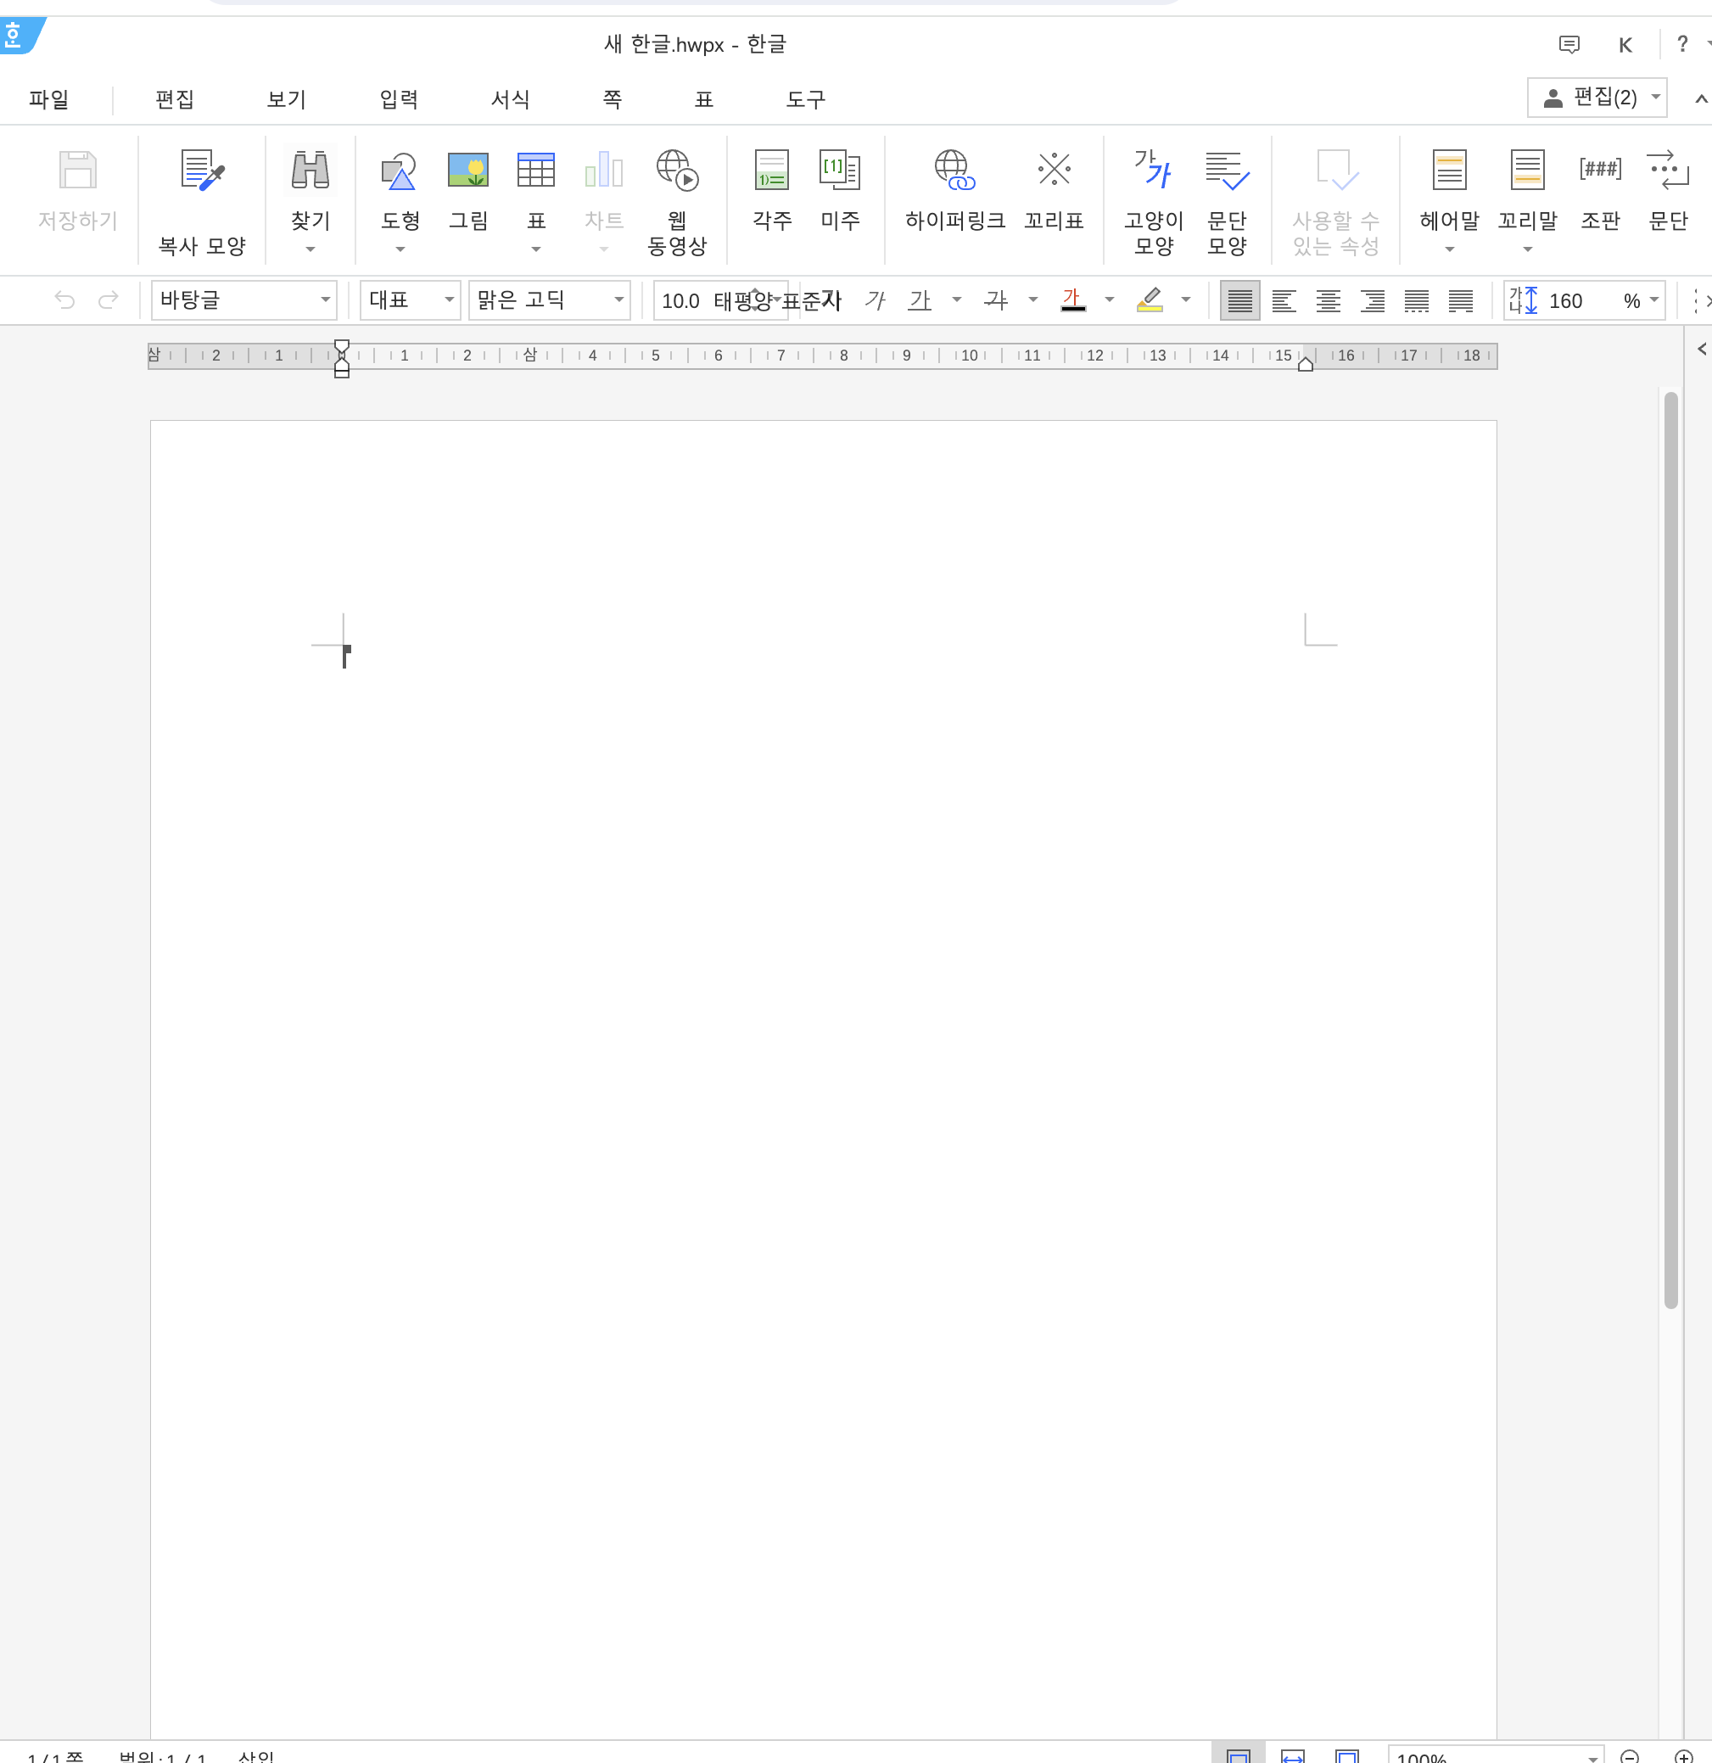Insert a 각주 footnote
The image size is (1712, 1763).
[771, 171]
